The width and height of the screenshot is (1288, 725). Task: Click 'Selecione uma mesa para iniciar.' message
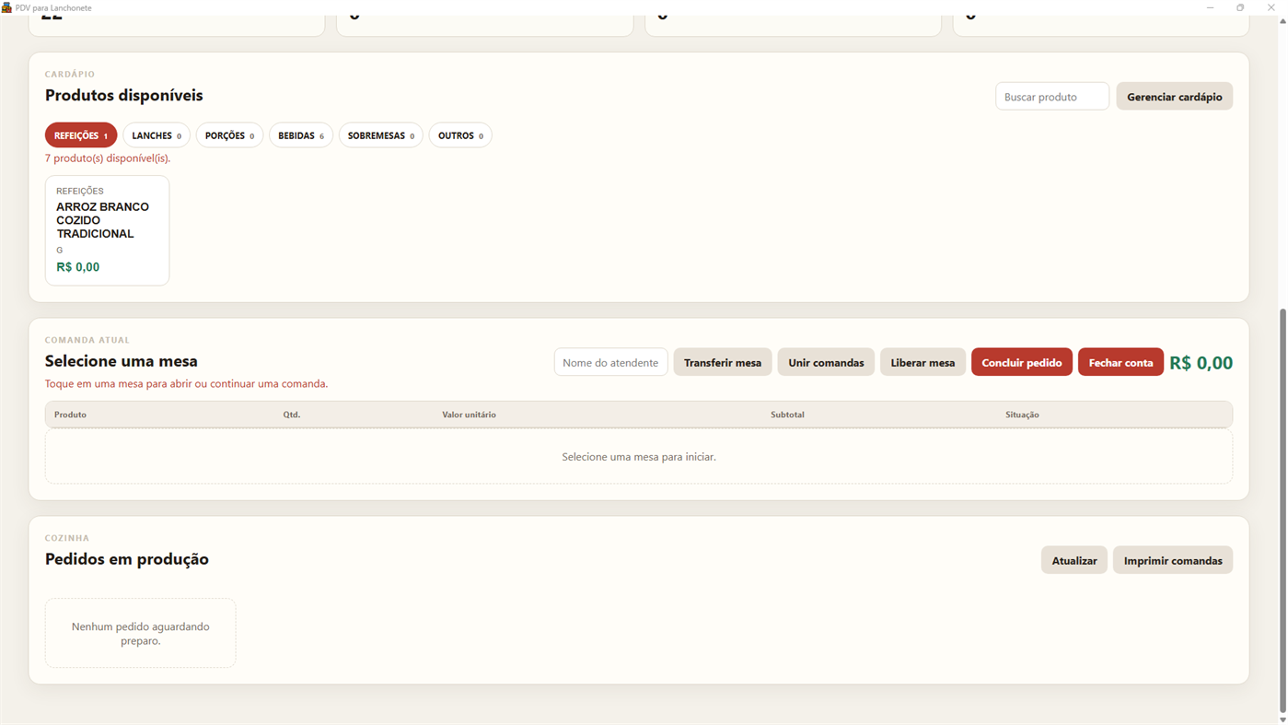(639, 457)
